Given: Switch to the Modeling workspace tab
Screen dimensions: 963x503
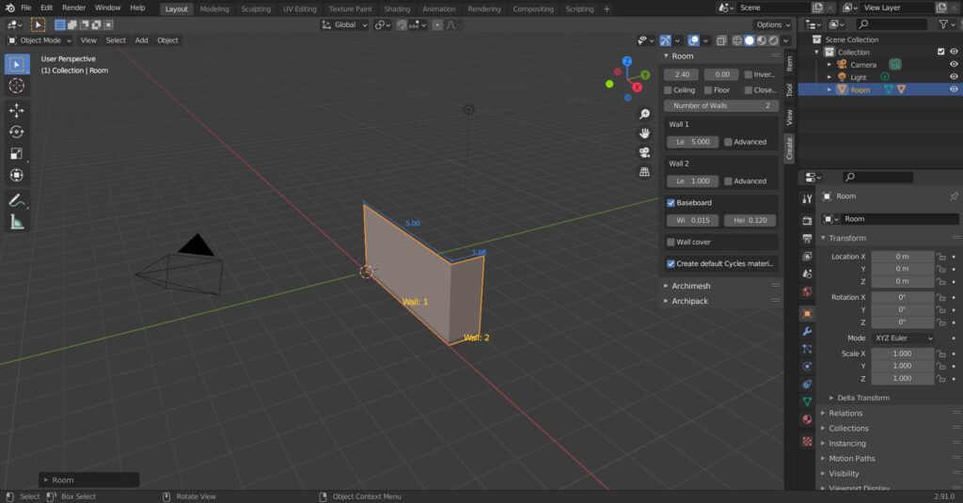Looking at the screenshot, I should (214, 9).
